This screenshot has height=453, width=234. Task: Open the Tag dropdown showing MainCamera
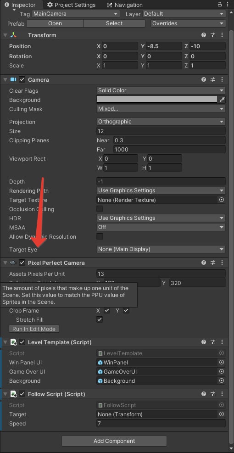click(76, 14)
